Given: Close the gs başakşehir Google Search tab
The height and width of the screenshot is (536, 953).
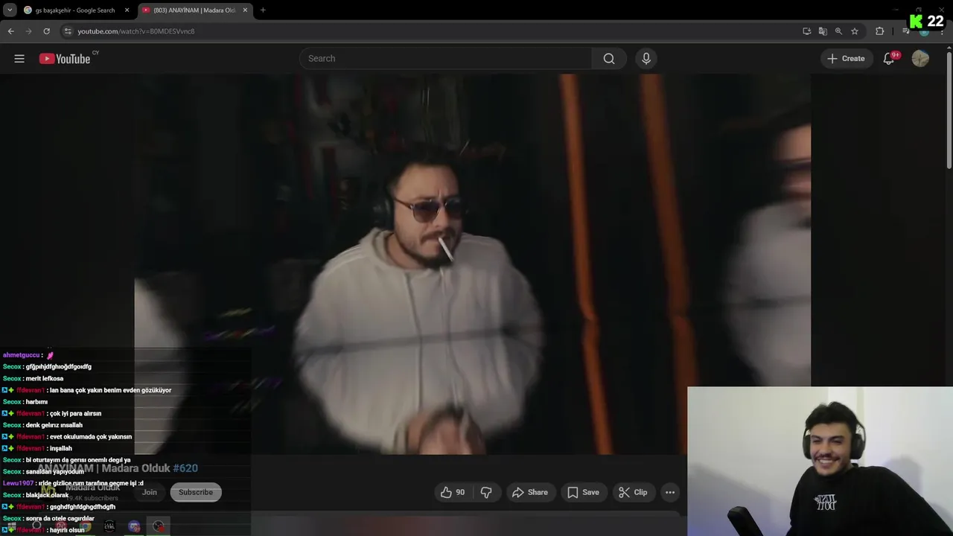Looking at the screenshot, I should [x=127, y=10].
